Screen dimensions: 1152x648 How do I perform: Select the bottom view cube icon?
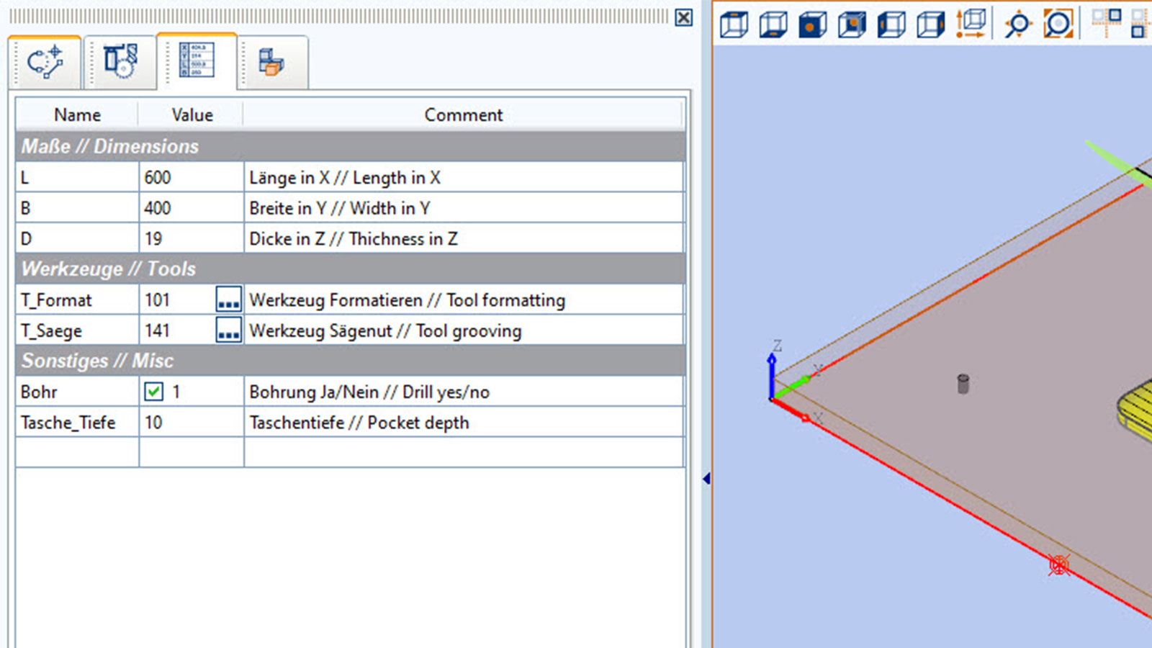(x=773, y=24)
